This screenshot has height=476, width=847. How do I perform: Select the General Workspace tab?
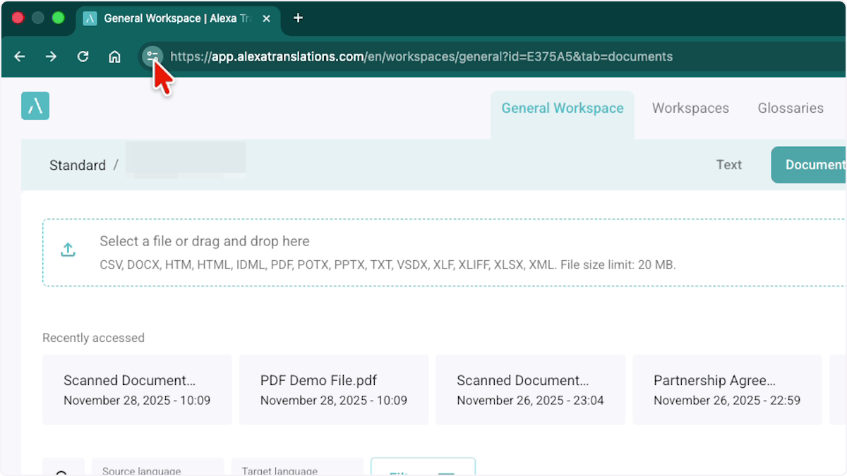[562, 109]
